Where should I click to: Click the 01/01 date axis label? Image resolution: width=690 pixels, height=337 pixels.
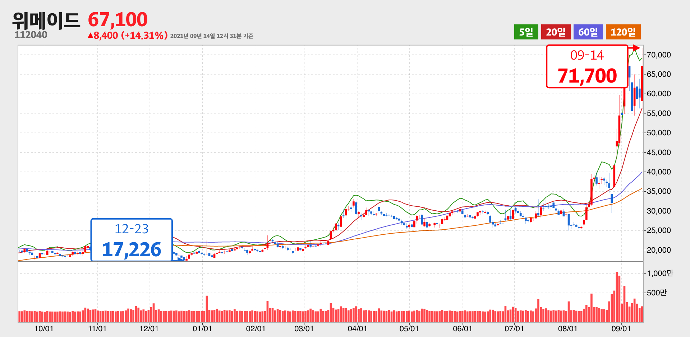[x=202, y=328]
